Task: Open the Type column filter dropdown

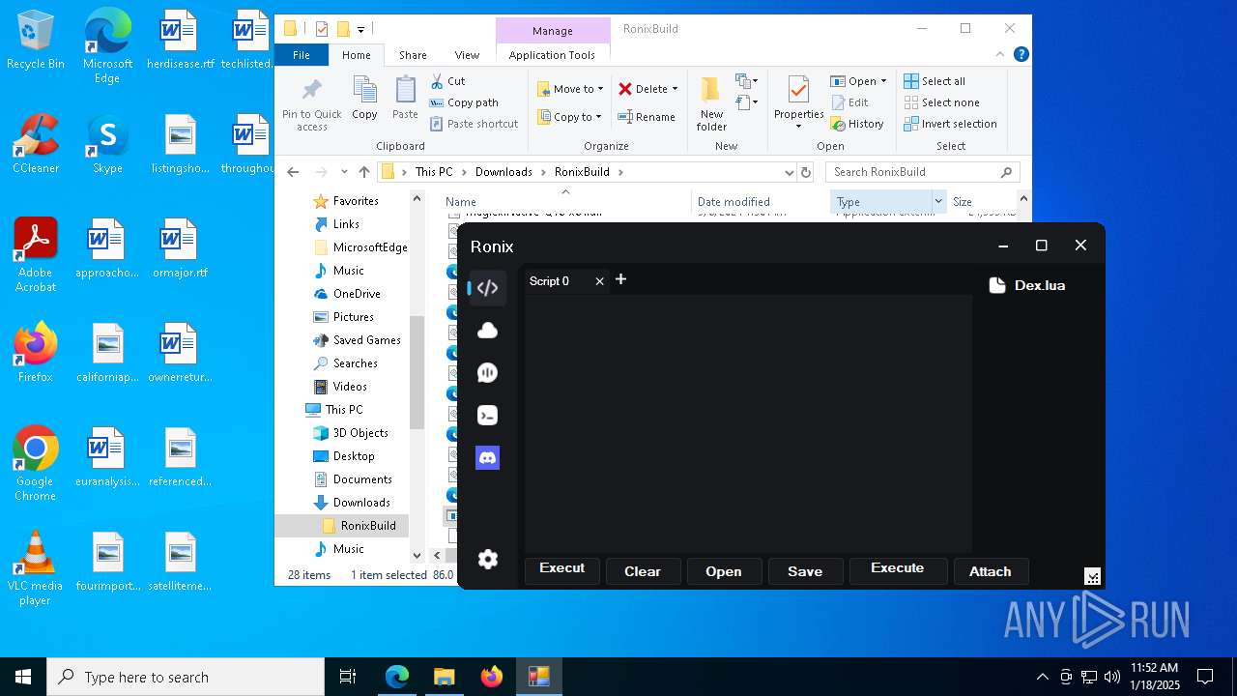Action: click(x=937, y=202)
